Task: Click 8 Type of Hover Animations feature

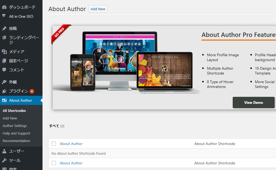Action: 220,84
